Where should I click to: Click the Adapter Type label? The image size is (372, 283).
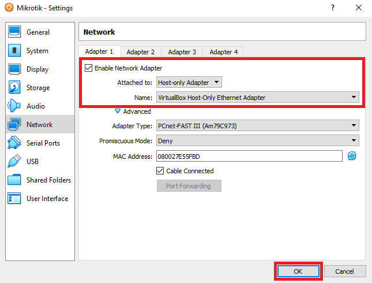(132, 126)
